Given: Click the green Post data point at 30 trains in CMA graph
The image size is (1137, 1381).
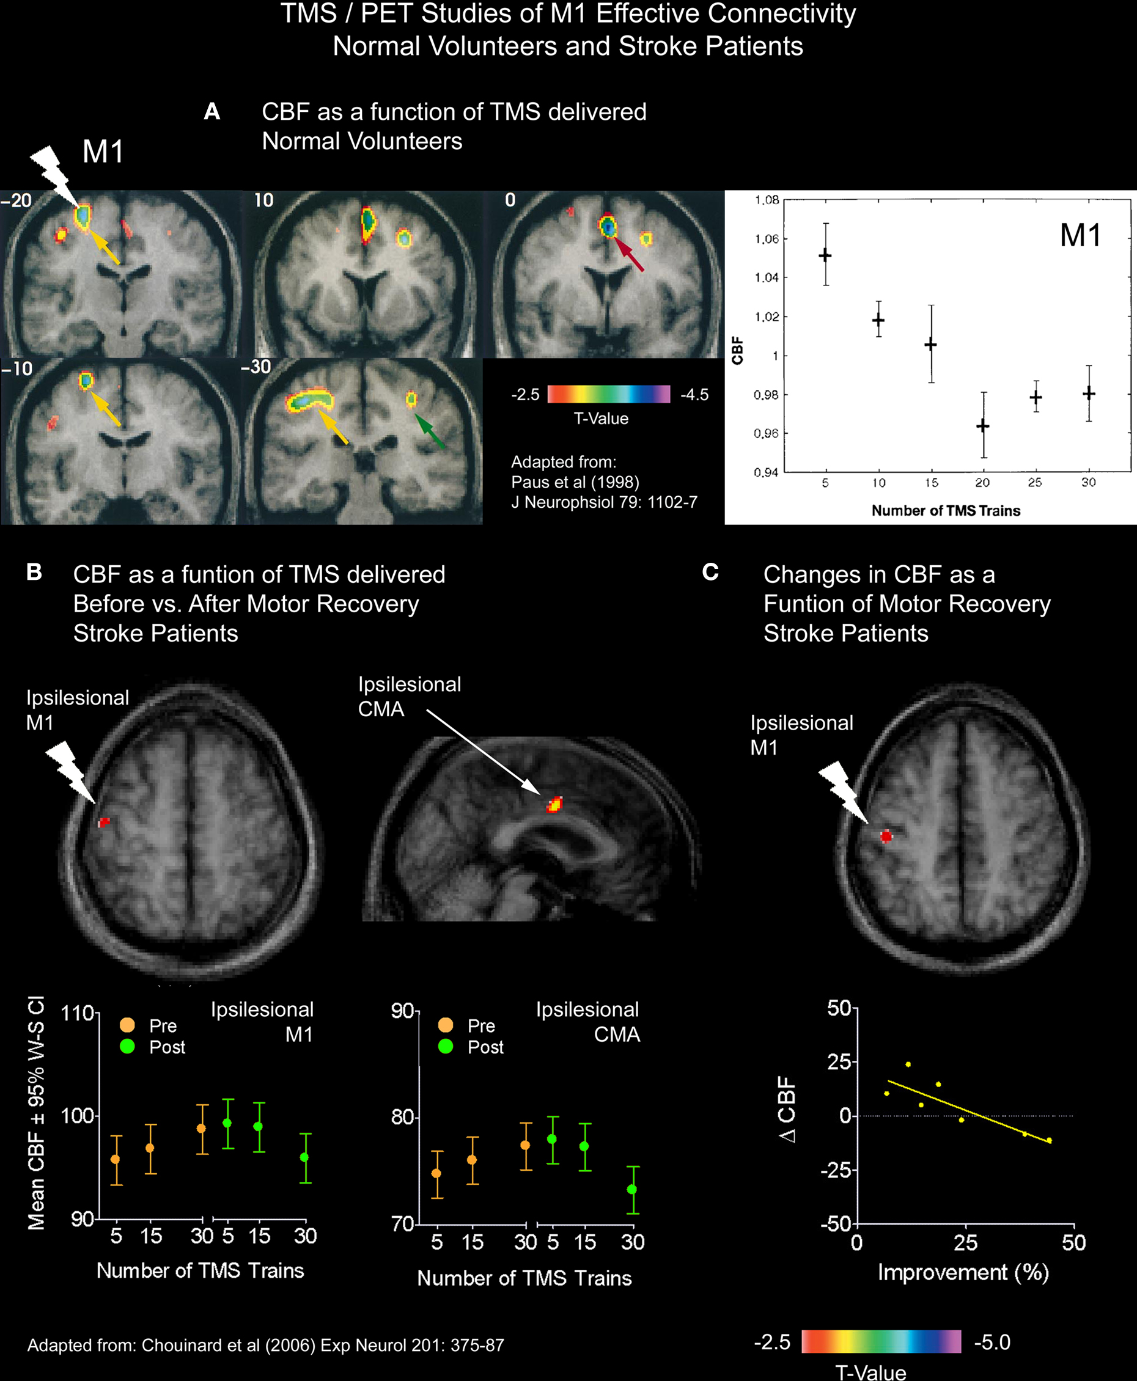Looking at the screenshot, I should click(631, 1189).
